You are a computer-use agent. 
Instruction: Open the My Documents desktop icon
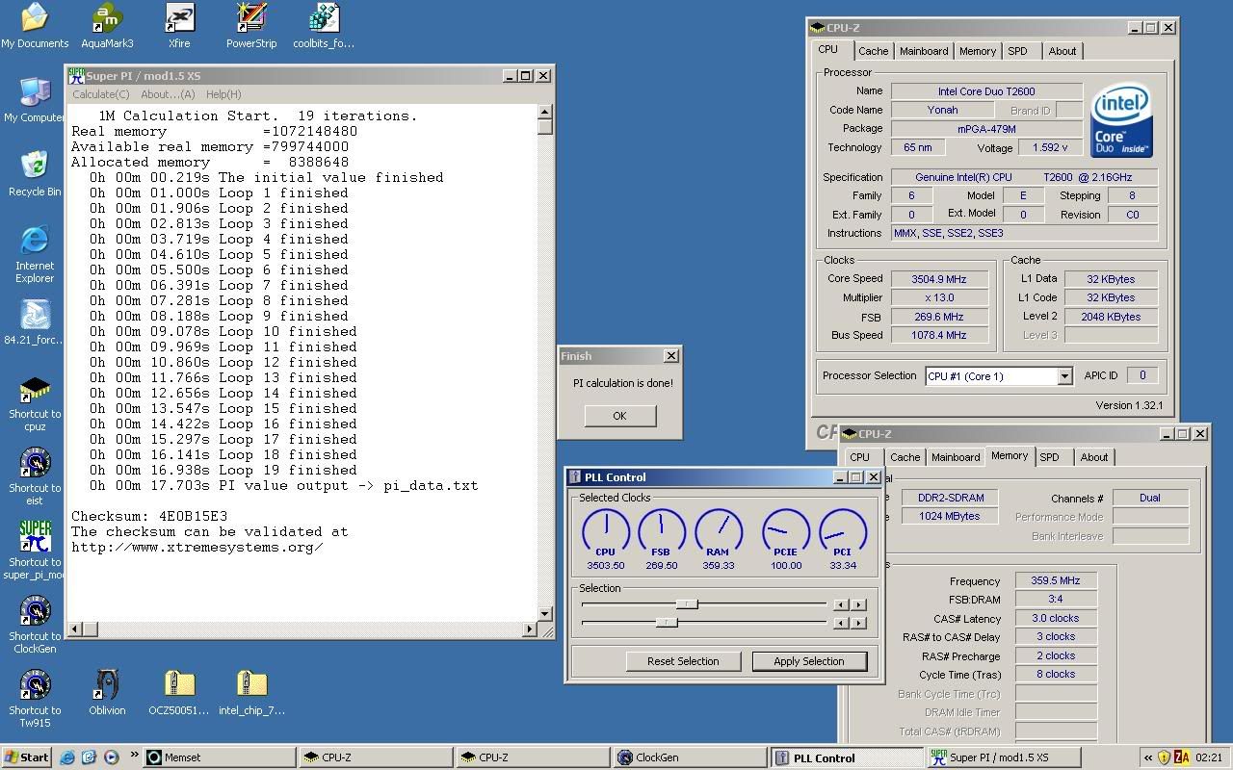click(x=35, y=26)
